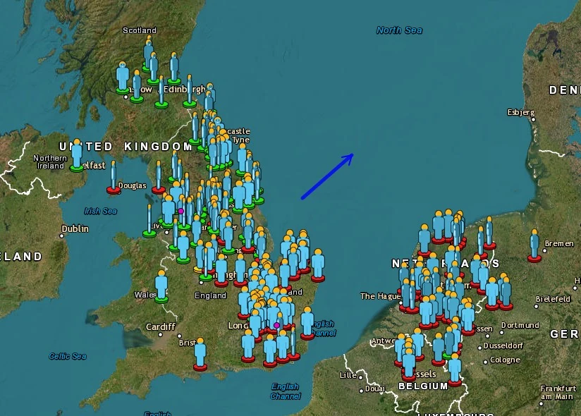Image resolution: width=581 pixels, height=416 pixels.
Task: Click the person marker next to Bristol
Action: (x=200, y=355)
